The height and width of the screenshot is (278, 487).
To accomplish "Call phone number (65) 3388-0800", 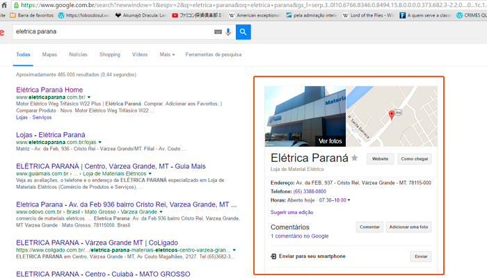I will [310, 192].
